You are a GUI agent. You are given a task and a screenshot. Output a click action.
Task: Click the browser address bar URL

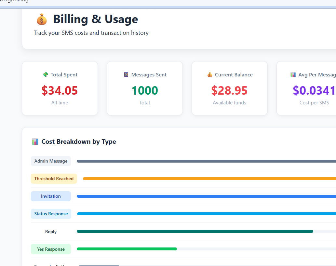click(x=14, y=1)
